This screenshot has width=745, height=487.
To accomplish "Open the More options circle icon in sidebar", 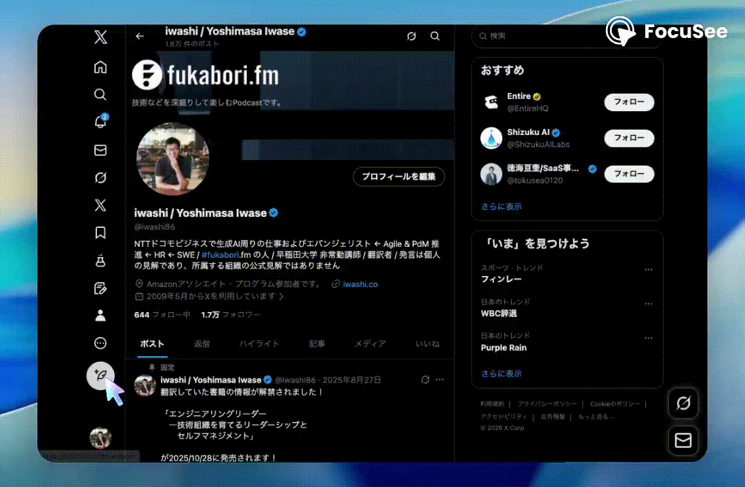I will coord(100,343).
